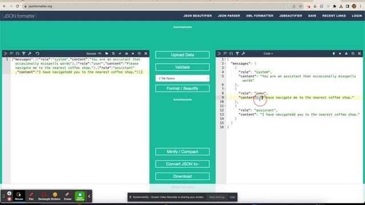Screen dimensions: 365x205
Task: Select Rectangle tool in Screencastify bar
Action: [x=43, y=196]
